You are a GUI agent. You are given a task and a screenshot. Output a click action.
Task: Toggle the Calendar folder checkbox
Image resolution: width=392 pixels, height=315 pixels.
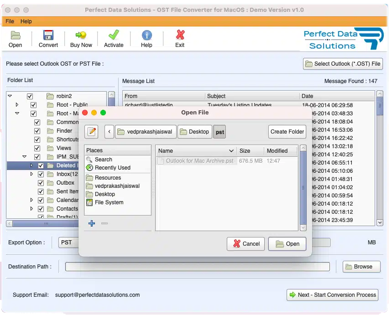41,200
